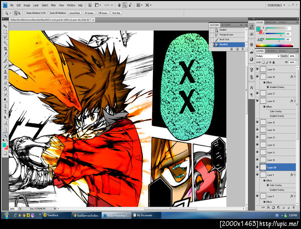Open the Paragraph panel dock icon
Image resolution: width=301 pixels, height=229 pixels.
(x=251, y=95)
